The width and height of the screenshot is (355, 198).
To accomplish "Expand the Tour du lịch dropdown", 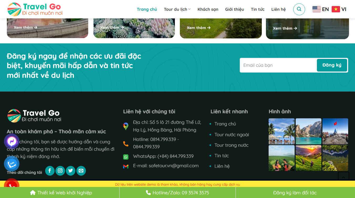I will pyautogui.click(x=177, y=9).
